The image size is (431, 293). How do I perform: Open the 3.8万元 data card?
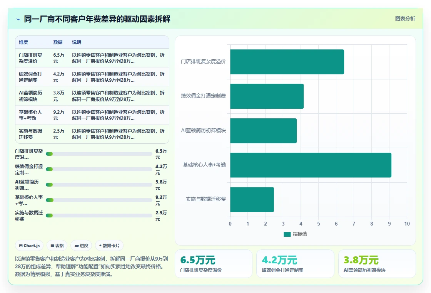[x=377, y=264]
